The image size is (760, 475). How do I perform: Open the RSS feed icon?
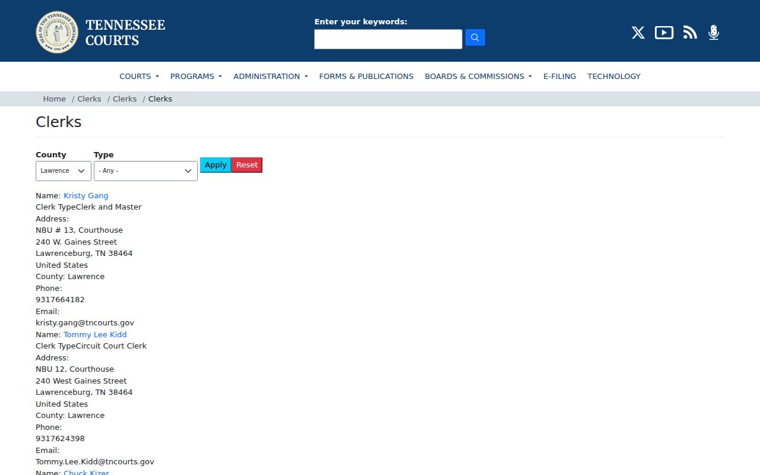[690, 33]
